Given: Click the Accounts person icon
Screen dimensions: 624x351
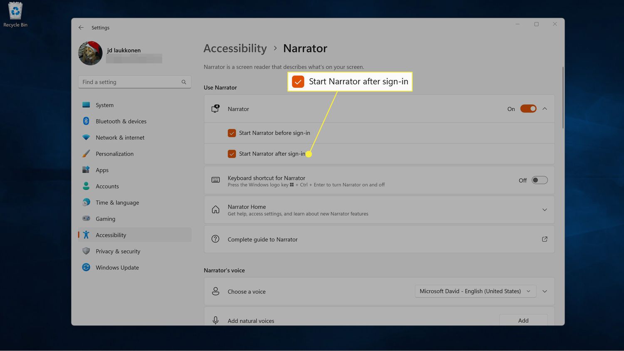Looking at the screenshot, I should point(86,186).
